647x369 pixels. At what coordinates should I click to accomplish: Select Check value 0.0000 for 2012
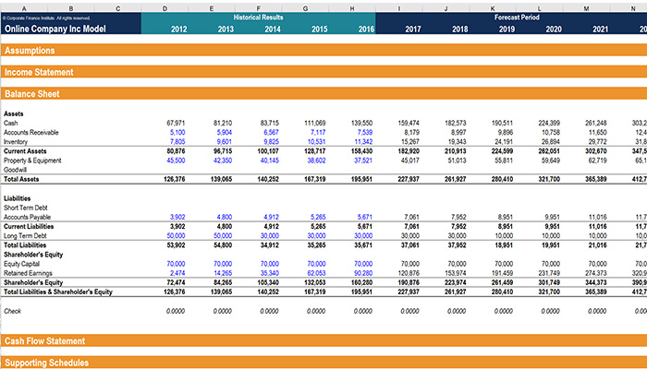tap(176, 311)
